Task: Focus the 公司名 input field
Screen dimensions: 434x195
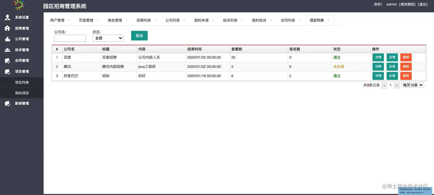Action: [x=70, y=38]
